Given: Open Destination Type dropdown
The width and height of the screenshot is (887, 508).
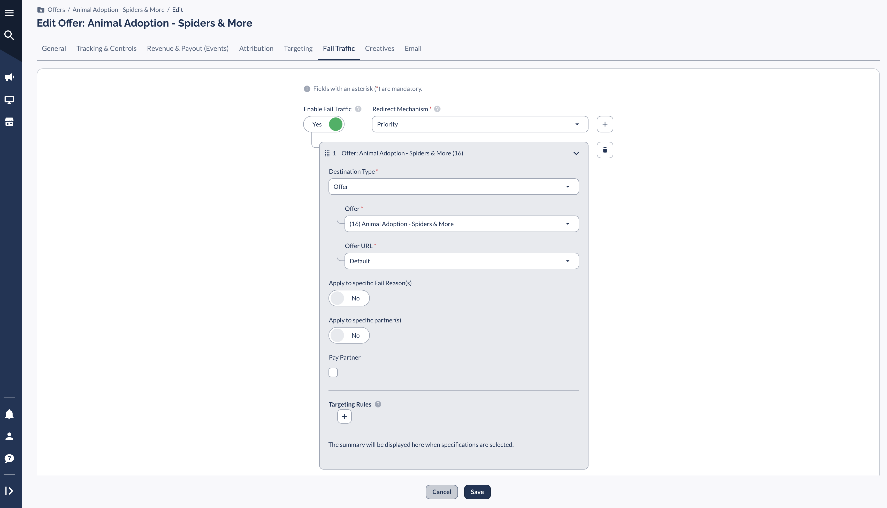Looking at the screenshot, I should click(454, 187).
